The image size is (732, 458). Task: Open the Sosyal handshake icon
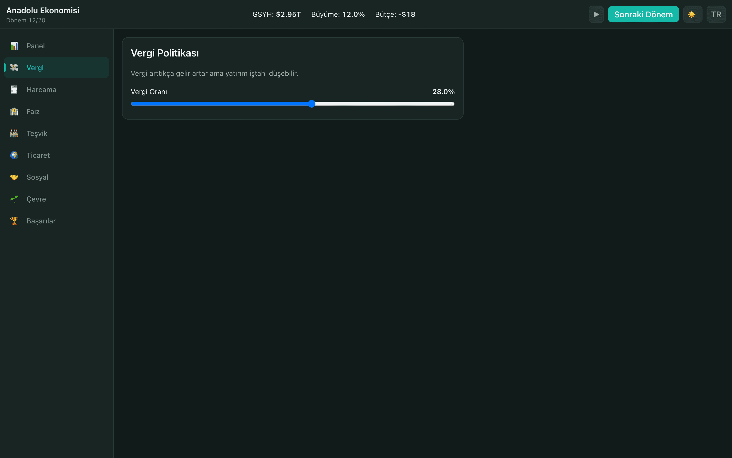(14, 177)
